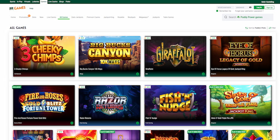Image resolution: width=280 pixels, height=140 pixels.
Task: Click the search magnifier icon
Action: [x=226, y=17]
